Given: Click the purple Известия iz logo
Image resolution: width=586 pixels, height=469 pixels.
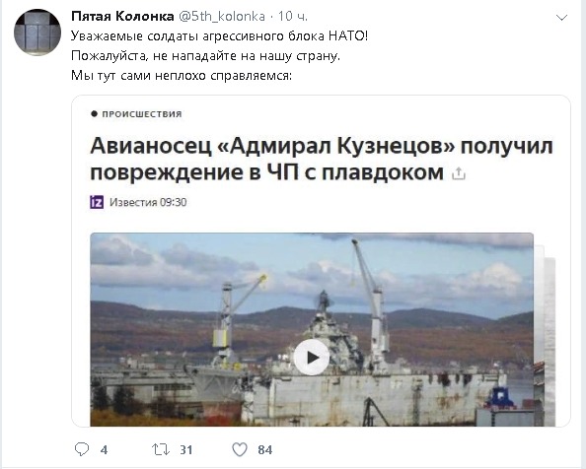Looking at the screenshot, I should coord(97,202).
